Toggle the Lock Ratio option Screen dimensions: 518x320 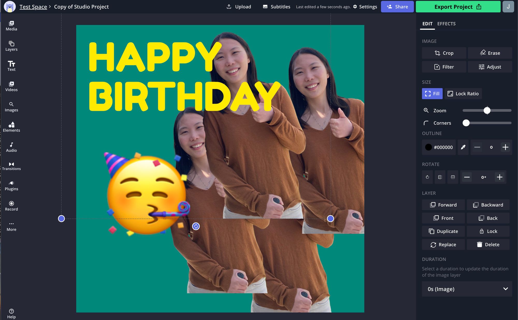pyautogui.click(x=463, y=94)
